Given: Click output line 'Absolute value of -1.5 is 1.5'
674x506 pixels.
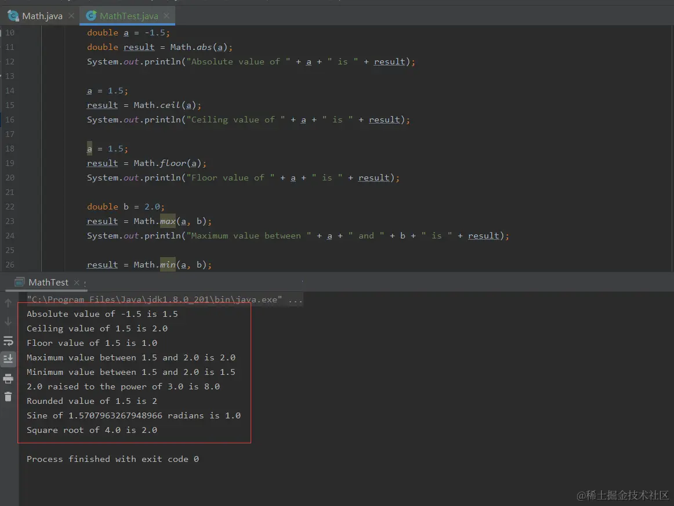Looking at the screenshot, I should click(102, 315).
